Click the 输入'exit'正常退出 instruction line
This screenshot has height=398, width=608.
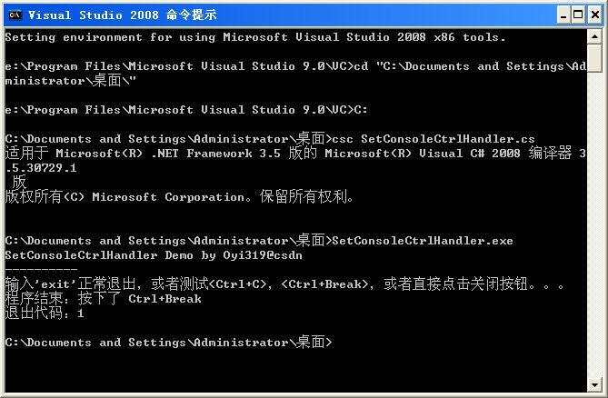point(284,284)
